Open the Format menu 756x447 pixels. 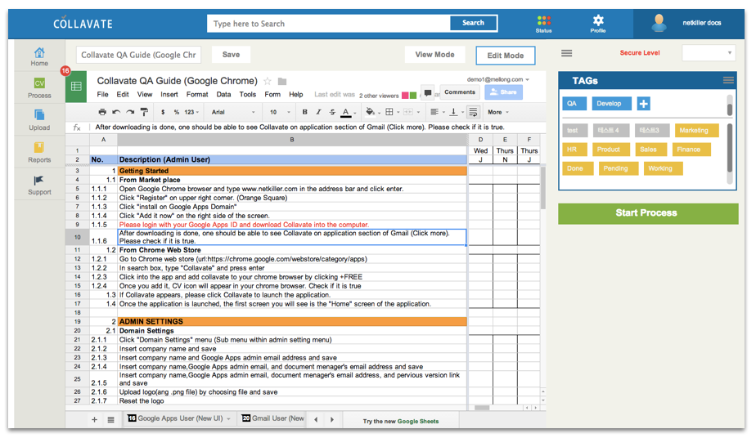pyautogui.click(x=197, y=95)
